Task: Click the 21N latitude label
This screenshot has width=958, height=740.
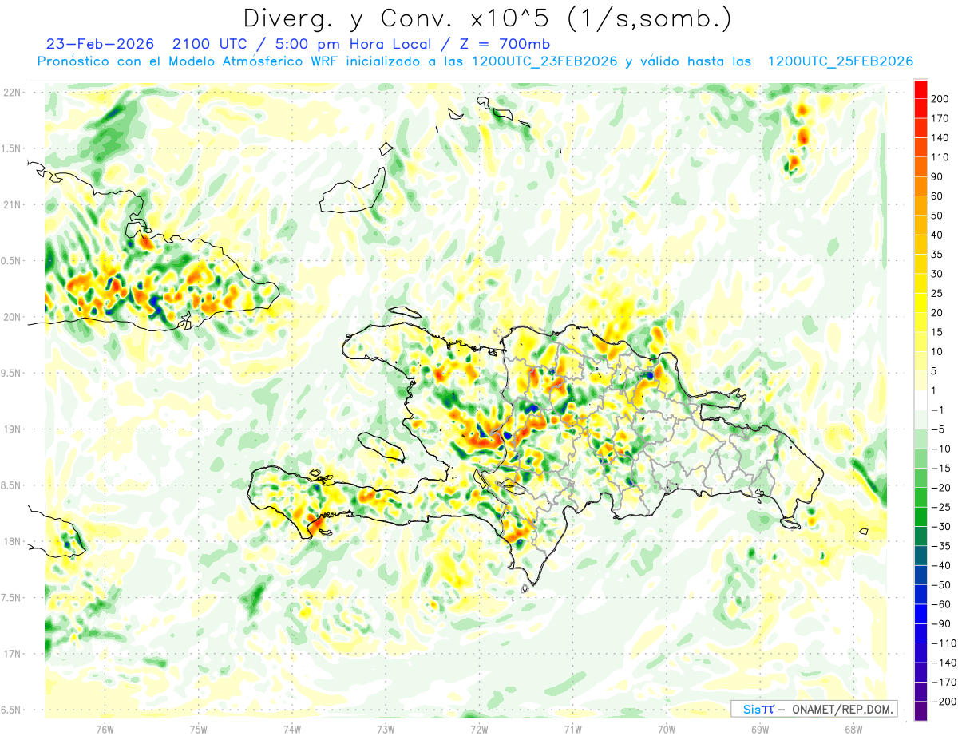Action: (12, 204)
